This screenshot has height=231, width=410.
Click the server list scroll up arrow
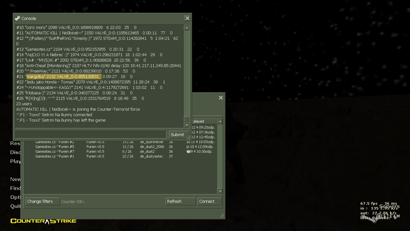pos(220,121)
